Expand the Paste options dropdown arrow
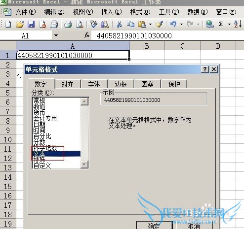 [x=150, y=25]
